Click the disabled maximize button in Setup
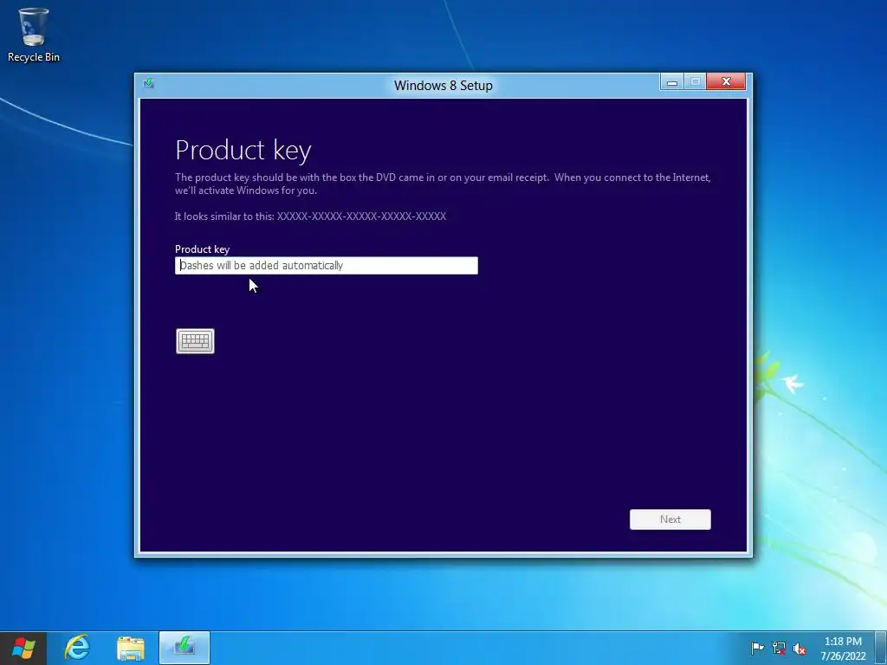 [696, 82]
